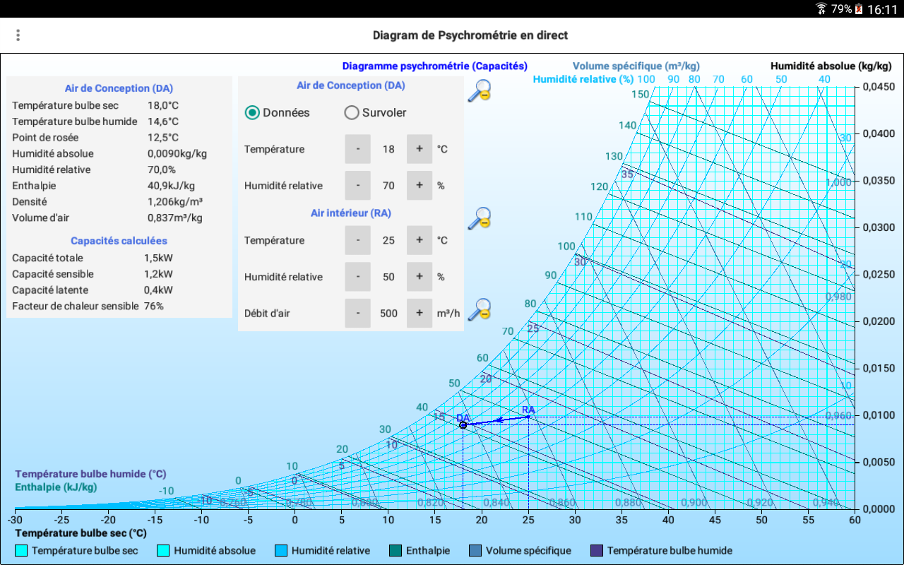Click the Capacité sensible value 1,2kW
904x565 pixels.
coord(158,274)
